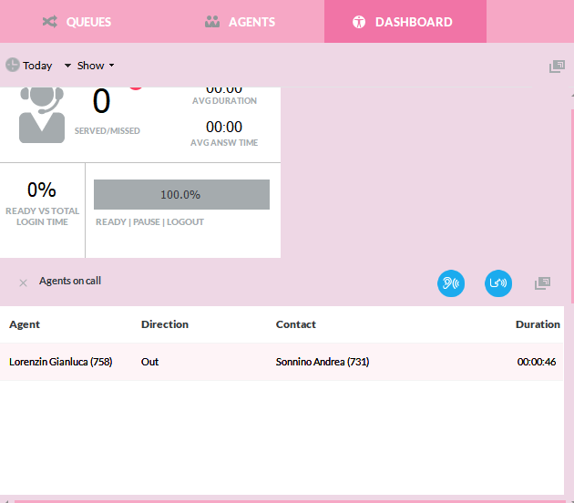Click the headset agent avatar icon
This screenshot has height=503, width=574.
click(x=42, y=115)
